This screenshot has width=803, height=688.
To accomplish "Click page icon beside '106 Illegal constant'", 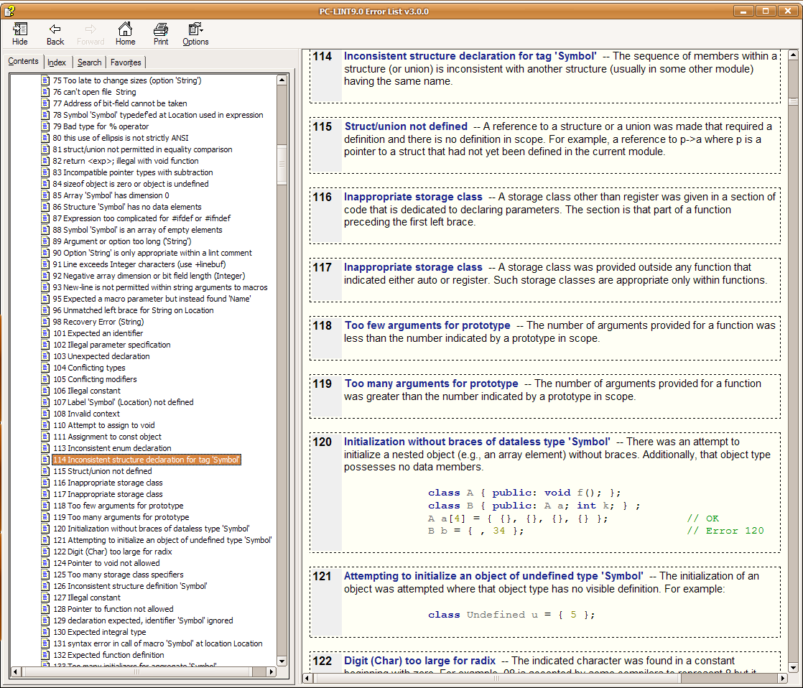I will click(x=45, y=391).
